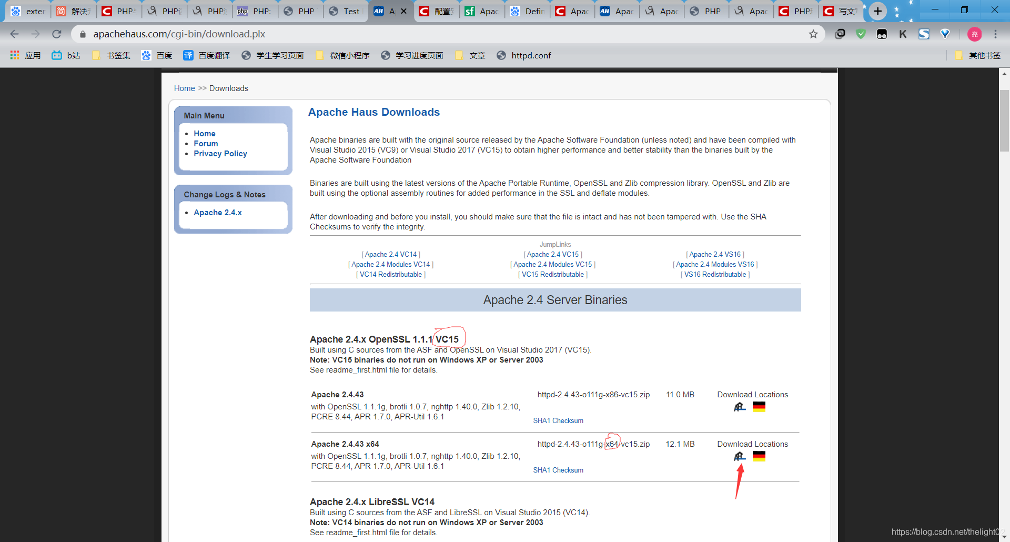Click the blue S extension icon
Screen dimensions: 1010x542
(924, 34)
